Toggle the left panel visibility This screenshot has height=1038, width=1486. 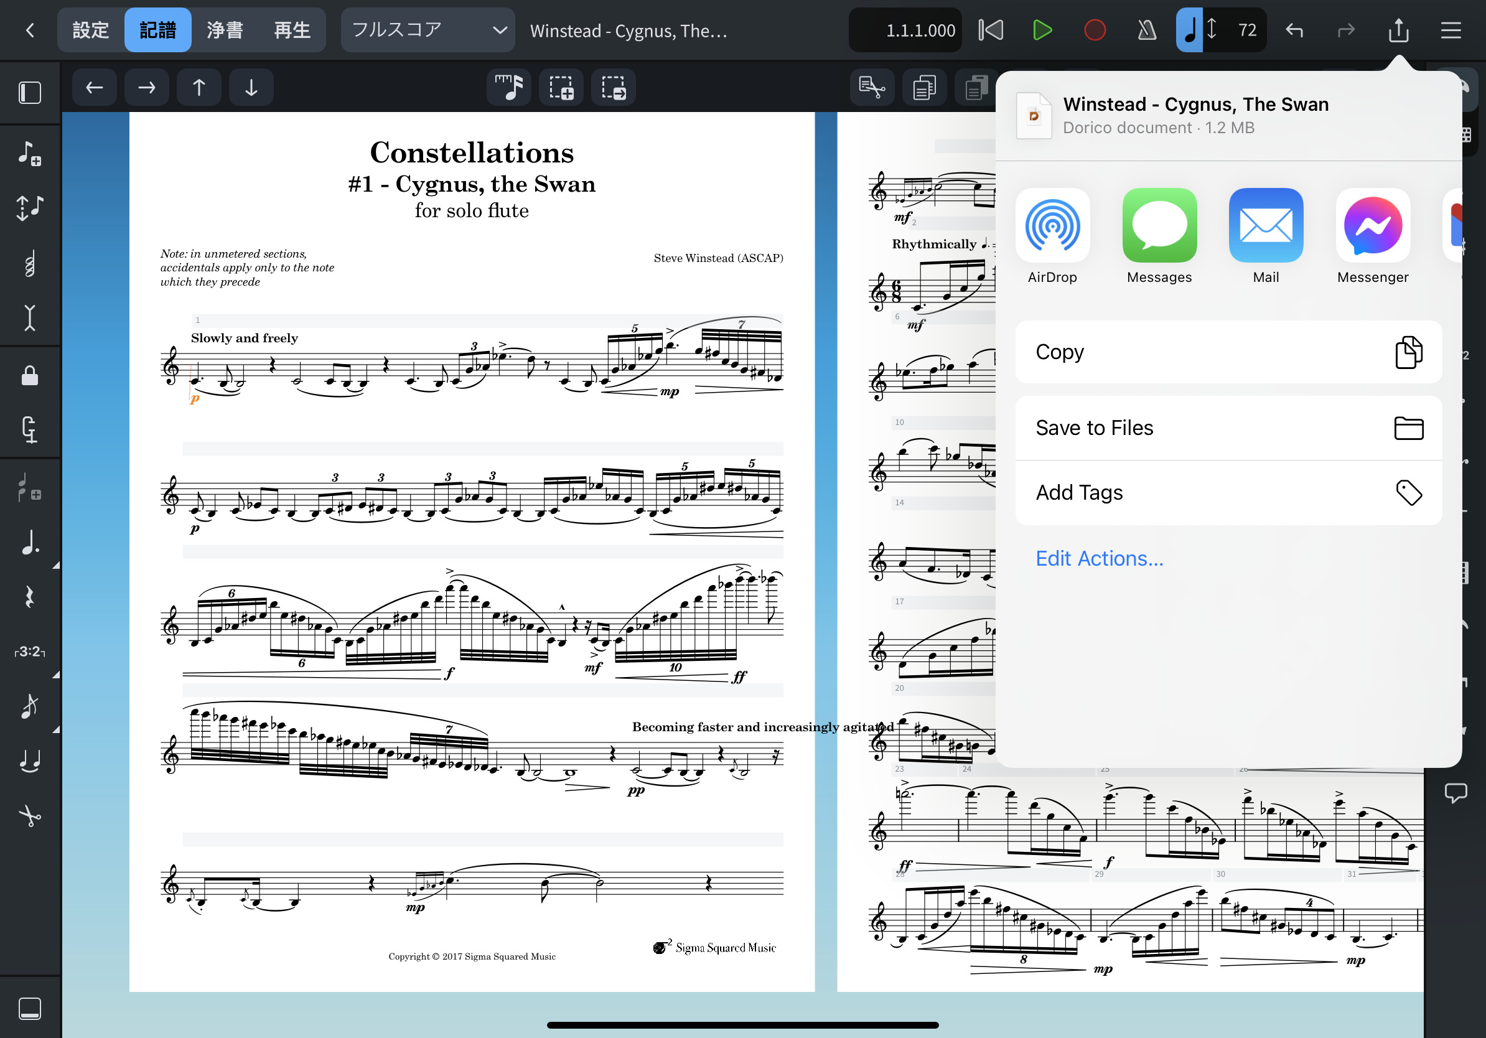click(30, 93)
